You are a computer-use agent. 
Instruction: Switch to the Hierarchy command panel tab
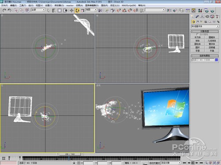[x=202, y=17]
